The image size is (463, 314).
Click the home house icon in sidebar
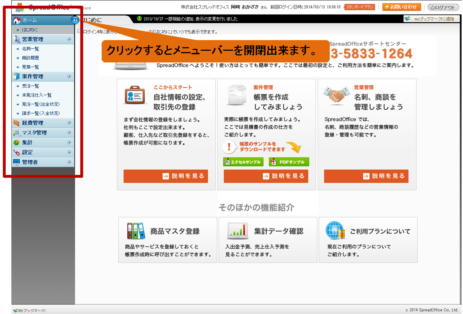click(16, 20)
